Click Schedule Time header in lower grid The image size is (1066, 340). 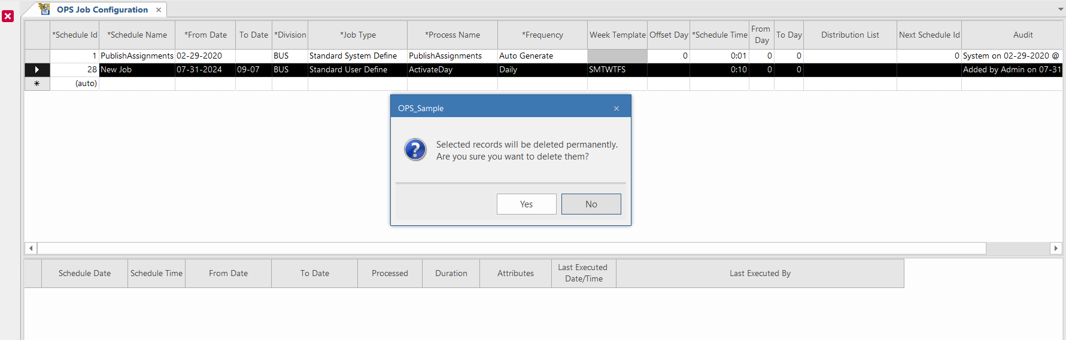156,273
